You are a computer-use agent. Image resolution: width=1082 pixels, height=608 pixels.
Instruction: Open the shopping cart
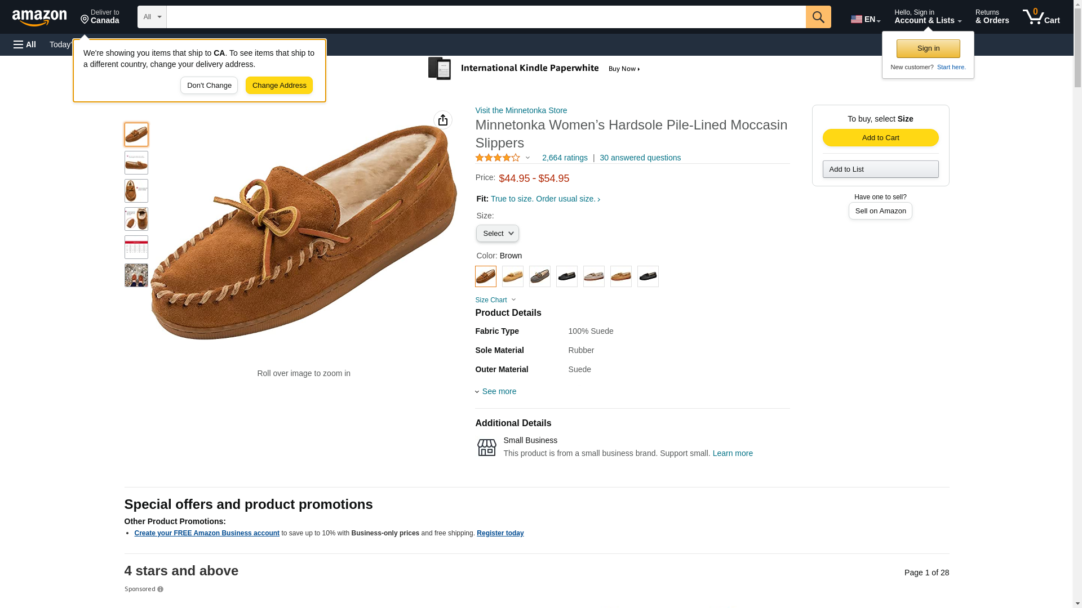[x=1041, y=17]
